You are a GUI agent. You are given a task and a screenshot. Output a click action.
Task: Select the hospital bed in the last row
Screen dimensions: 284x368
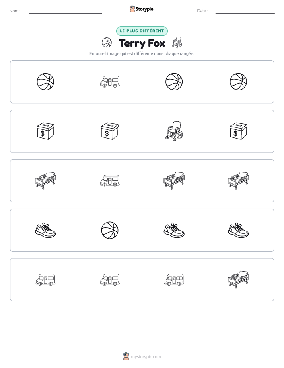238,280
